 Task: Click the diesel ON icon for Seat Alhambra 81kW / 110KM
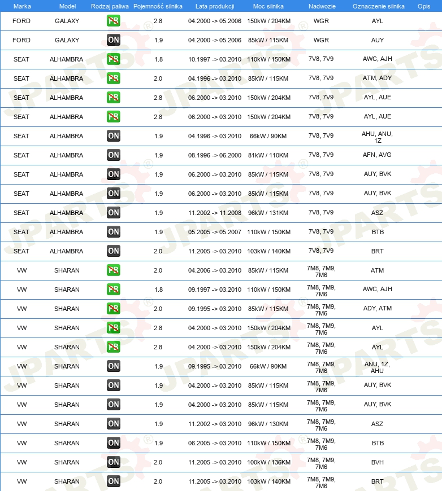[x=113, y=155]
